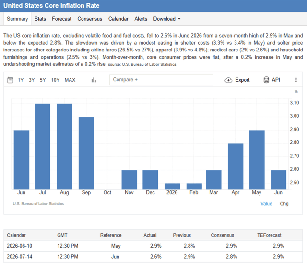The image size is (307, 263).
Task: Expand the Download dropdown arrow
Action: (x=179, y=19)
